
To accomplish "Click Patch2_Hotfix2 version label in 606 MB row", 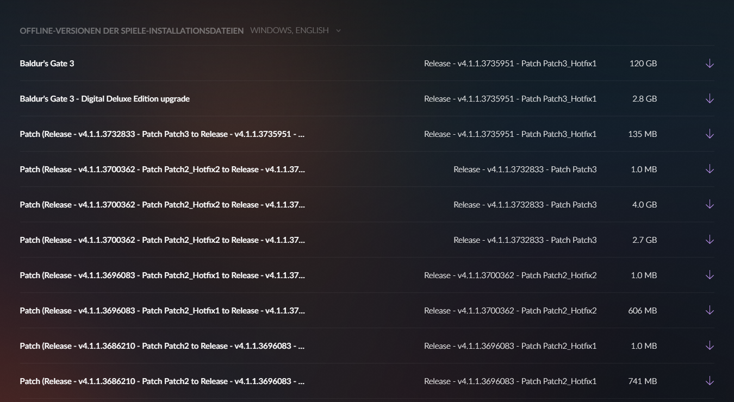I will 511,311.
